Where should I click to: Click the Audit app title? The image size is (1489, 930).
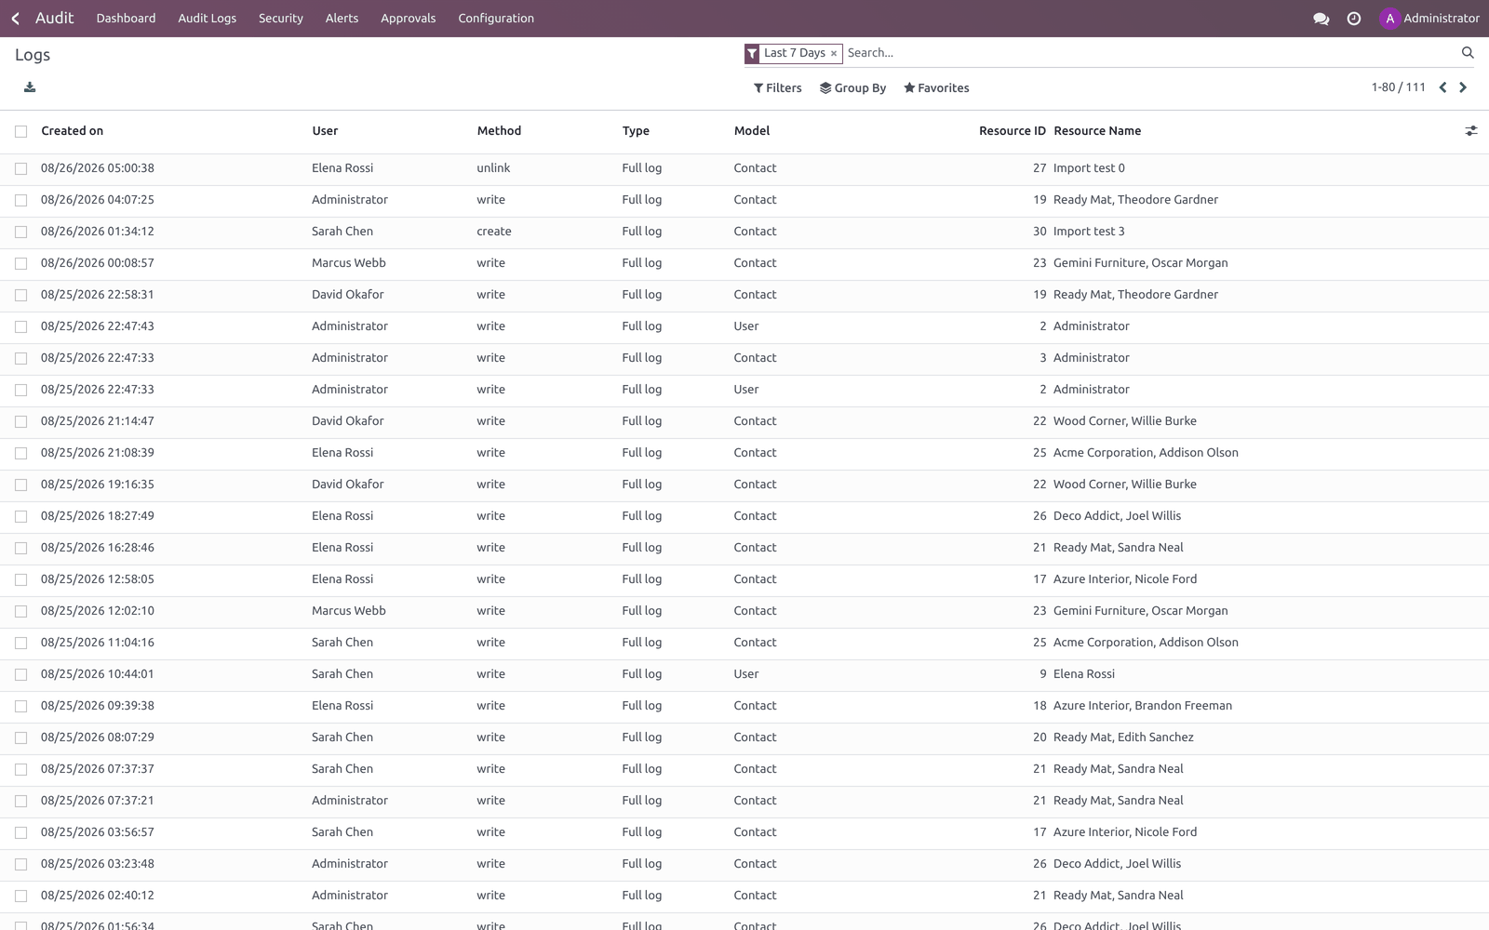(54, 19)
